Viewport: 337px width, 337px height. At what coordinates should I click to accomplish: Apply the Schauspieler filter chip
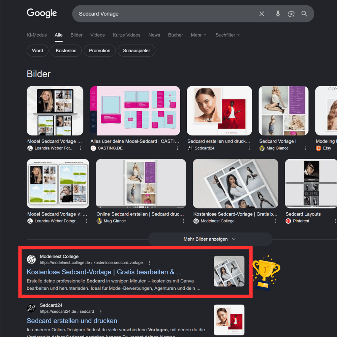[136, 51]
